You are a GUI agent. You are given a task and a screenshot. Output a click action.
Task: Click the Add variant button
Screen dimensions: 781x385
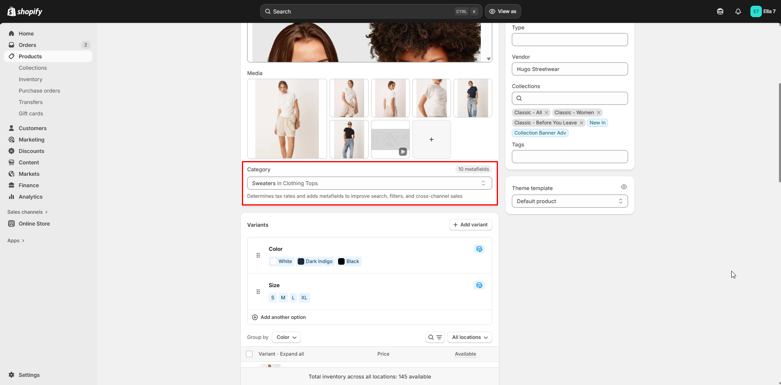tap(470, 225)
